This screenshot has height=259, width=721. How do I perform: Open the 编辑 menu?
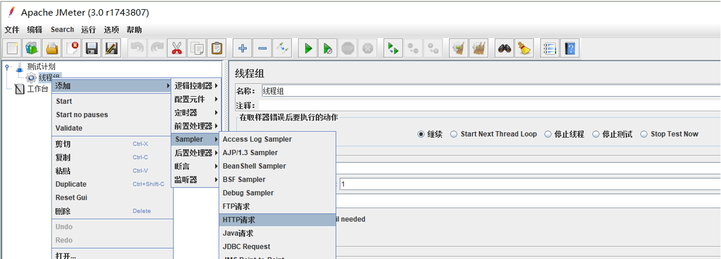point(35,30)
